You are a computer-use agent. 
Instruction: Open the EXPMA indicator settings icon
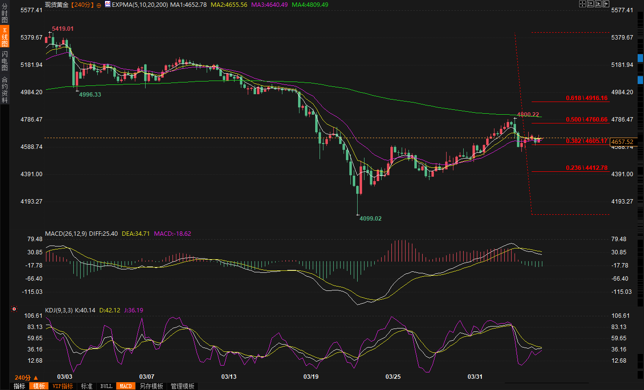click(x=107, y=5)
